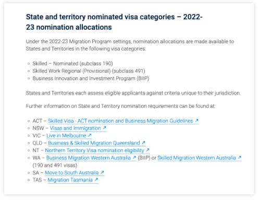The image size is (258, 200).
Task: Click external-link arrow after Visas and Immigration
Action: (104, 128)
